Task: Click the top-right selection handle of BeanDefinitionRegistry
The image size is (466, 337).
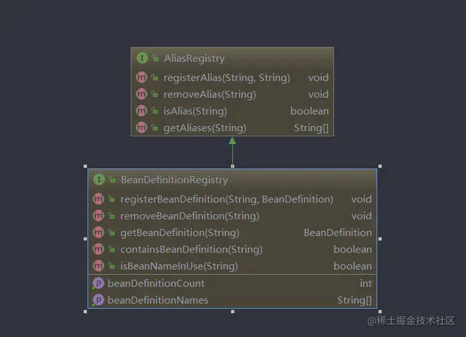Action: click(380, 167)
